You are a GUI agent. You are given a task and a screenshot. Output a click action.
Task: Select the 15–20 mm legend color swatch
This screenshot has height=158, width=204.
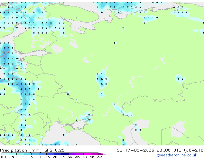pyautogui.click(x=50, y=154)
